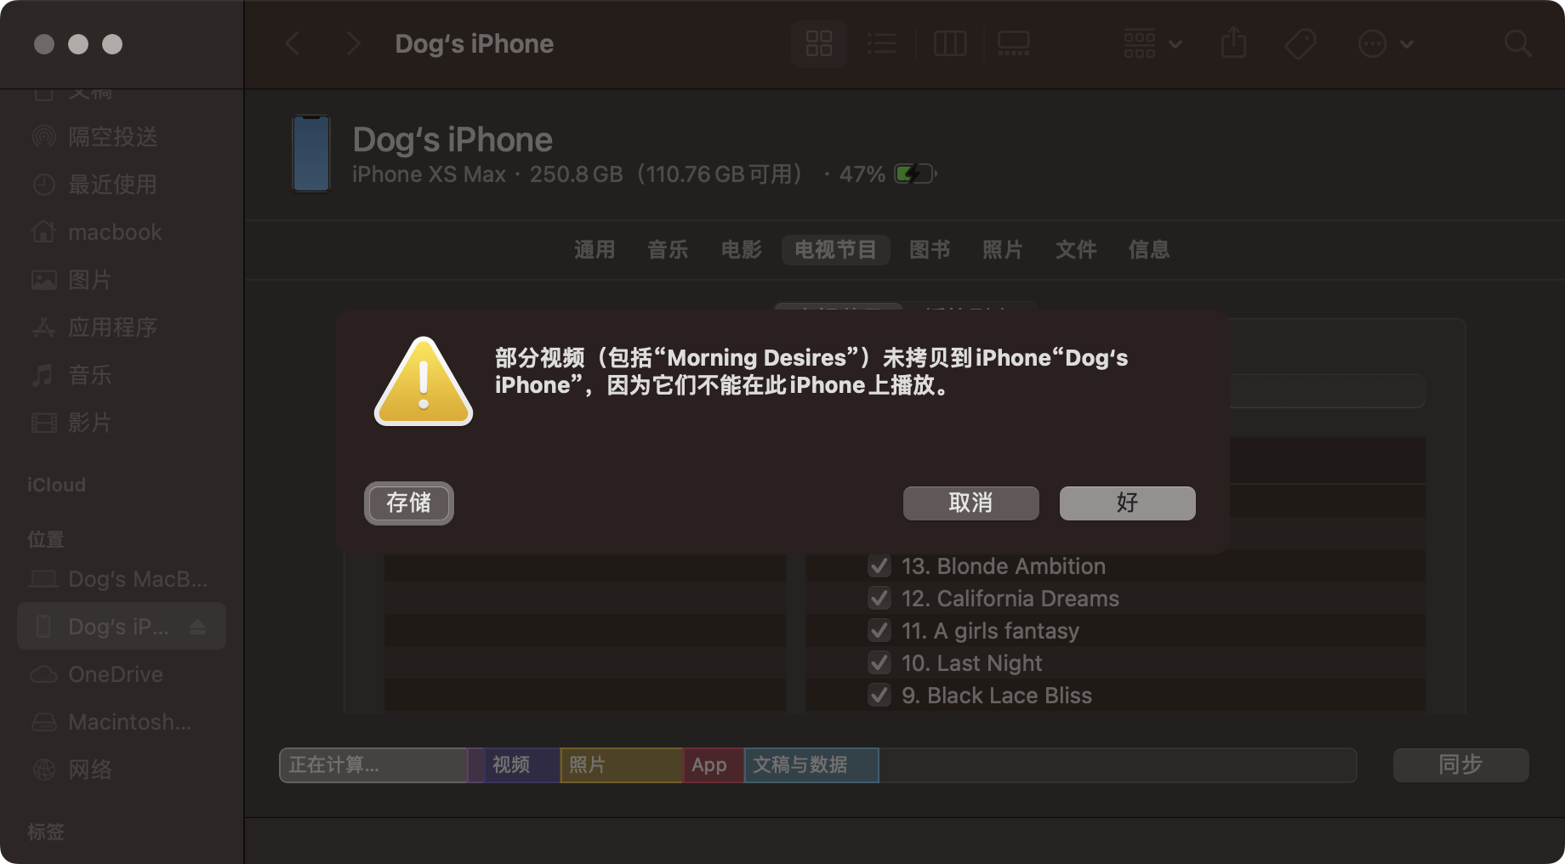Uncheck episode 13. Blonde Ambition

879,566
